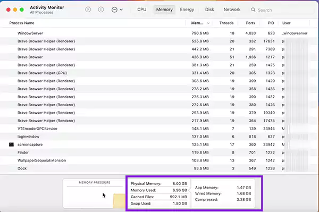Sort by the Ports column header

pos(250,23)
